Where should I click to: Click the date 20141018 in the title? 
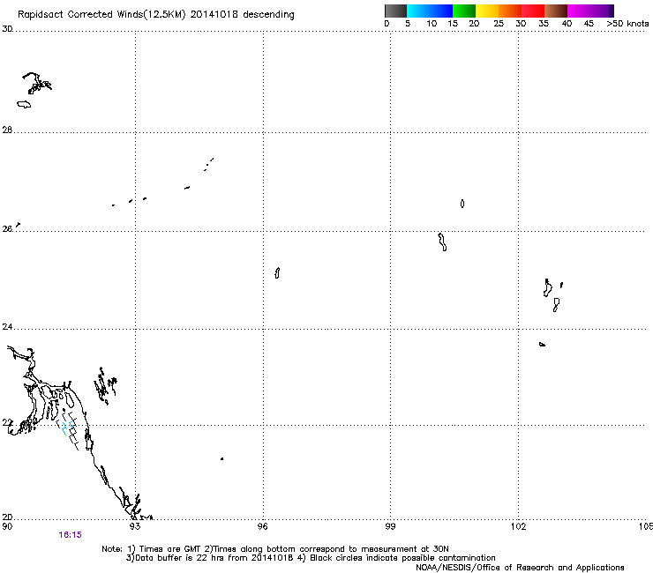click(214, 14)
